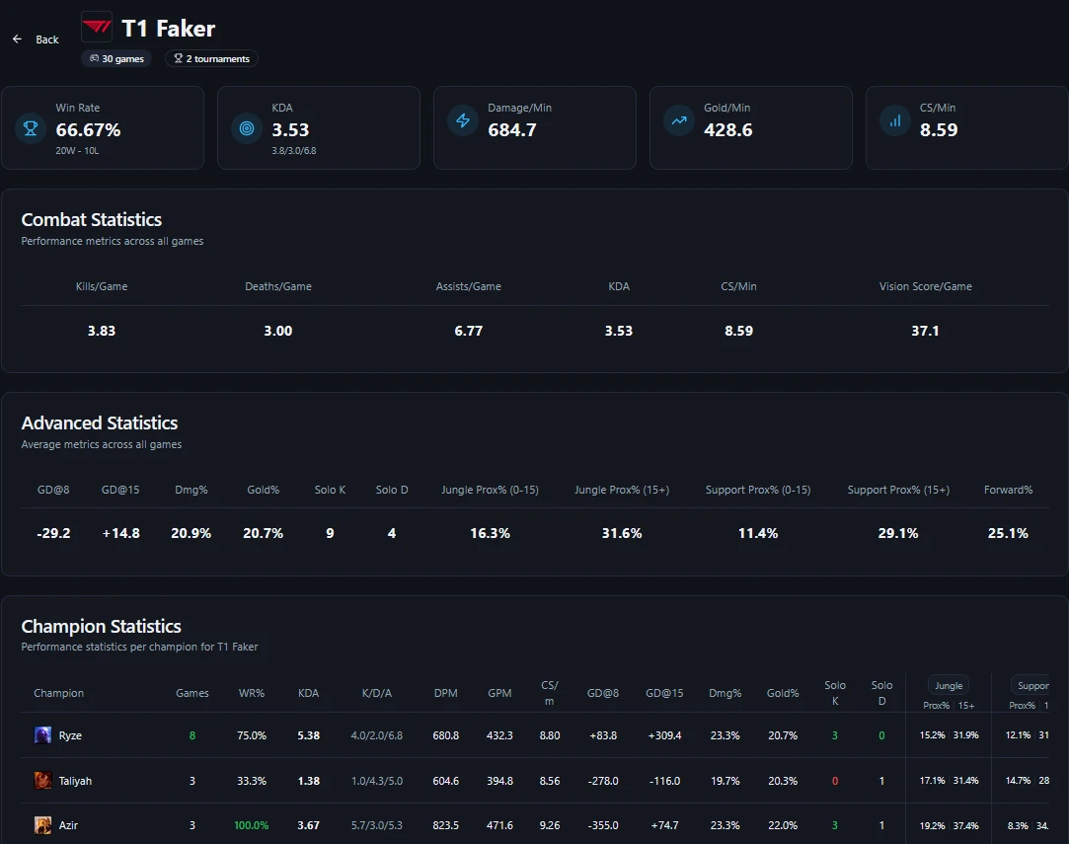
Task: Click the Jungle group header pill
Action: pyautogui.click(x=949, y=685)
